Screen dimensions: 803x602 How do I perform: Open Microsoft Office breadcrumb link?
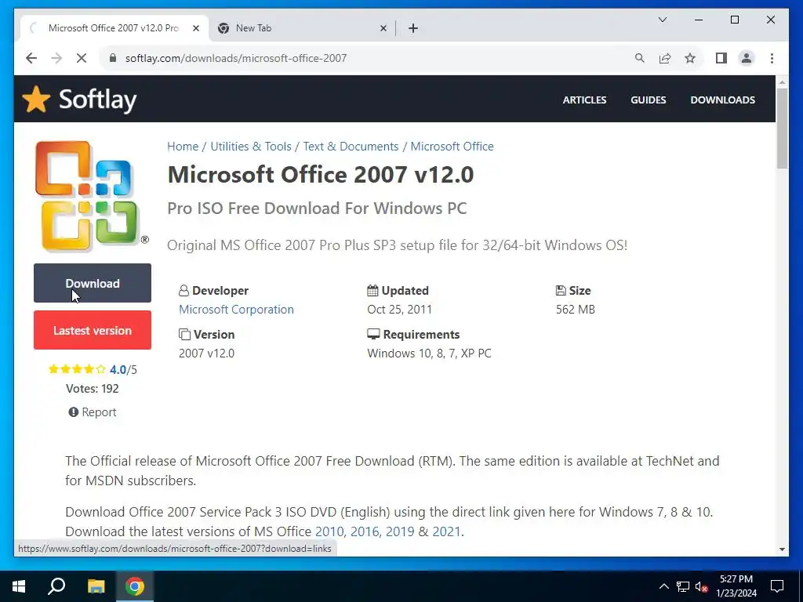point(452,147)
